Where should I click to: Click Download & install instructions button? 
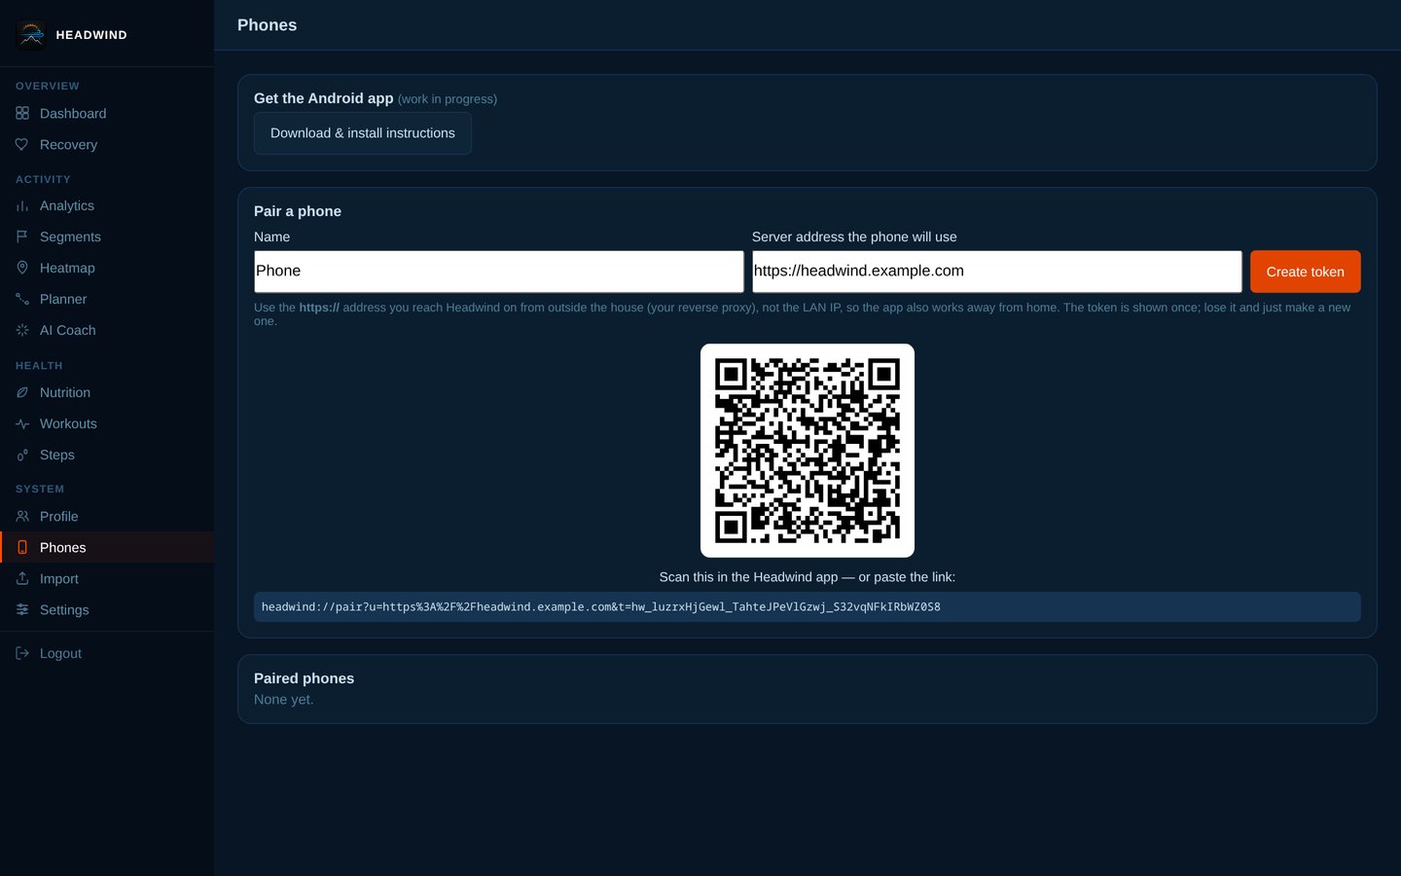(363, 133)
